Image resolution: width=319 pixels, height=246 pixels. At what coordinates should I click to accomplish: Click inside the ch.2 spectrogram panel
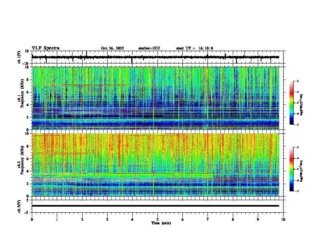pyautogui.click(x=155, y=165)
